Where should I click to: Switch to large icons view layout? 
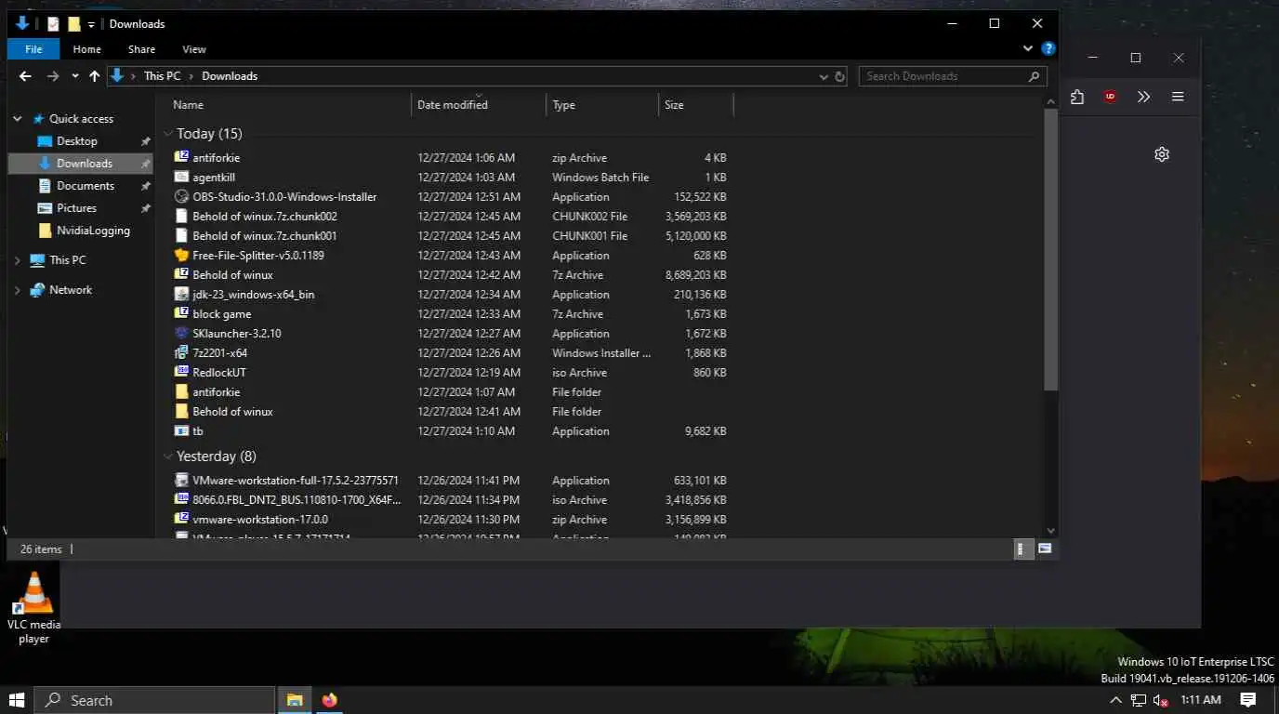click(1045, 549)
